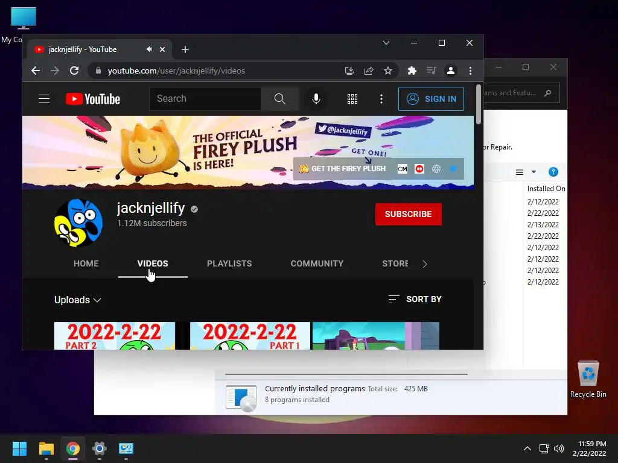Open volume tray icon
Image resolution: width=618 pixels, height=463 pixels.
point(559,449)
